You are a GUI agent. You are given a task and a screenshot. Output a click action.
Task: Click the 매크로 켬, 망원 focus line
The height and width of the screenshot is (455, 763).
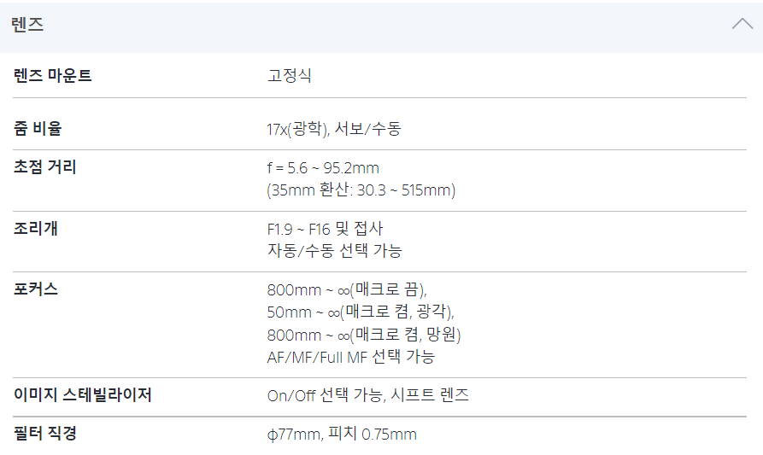364,335
